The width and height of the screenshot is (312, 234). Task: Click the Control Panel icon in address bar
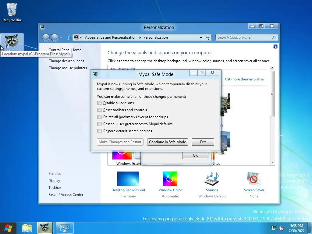click(x=76, y=37)
